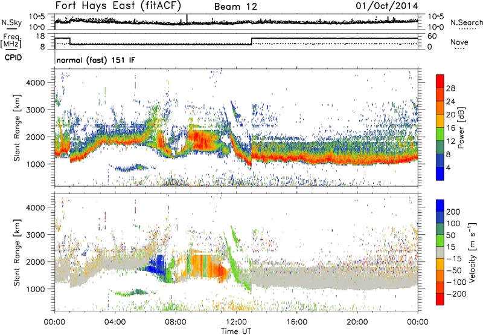Select the 'Freq. [MHz]' axis label
The image size is (483, 335).
click(11, 41)
